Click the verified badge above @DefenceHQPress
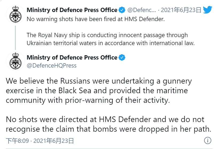The image size is (216, 149). [x=122, y=57]
